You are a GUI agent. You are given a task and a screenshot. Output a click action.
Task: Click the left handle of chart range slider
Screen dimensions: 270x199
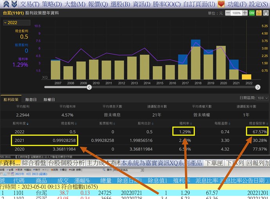pos(89,87)
